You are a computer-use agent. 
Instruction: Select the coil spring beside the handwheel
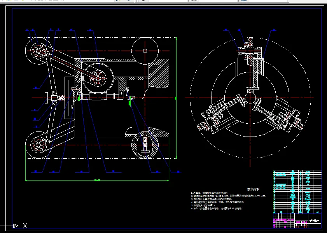tap(61, 98)
